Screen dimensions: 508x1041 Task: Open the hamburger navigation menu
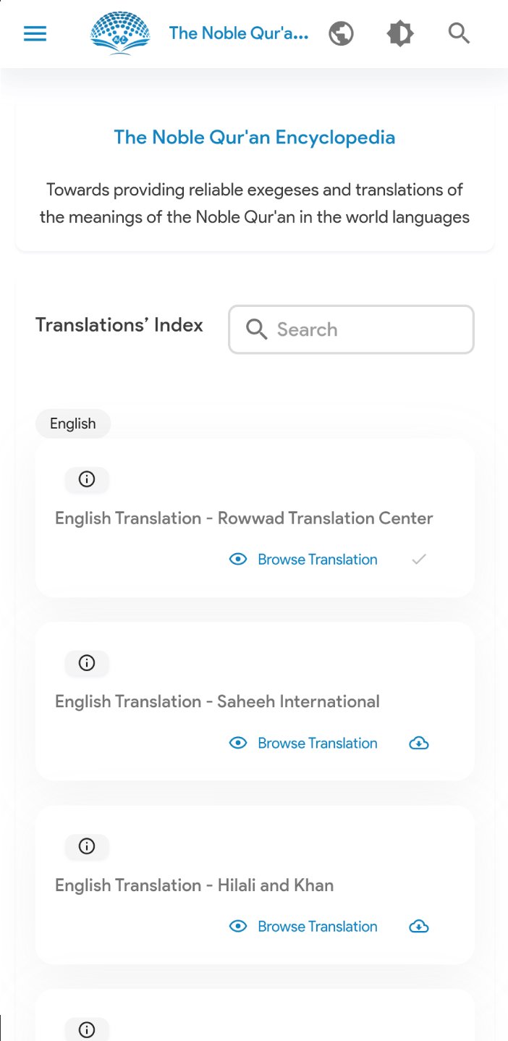[x=35, y=34]
